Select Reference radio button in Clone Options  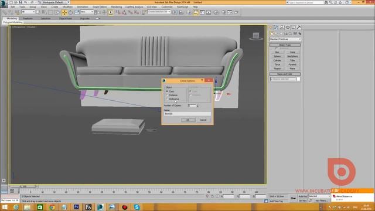(x=167, y=99)
